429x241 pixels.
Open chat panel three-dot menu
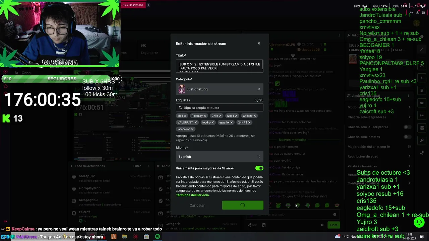tap(339, 35)
